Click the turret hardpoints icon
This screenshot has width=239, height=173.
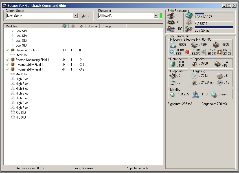[x=171, y=16]
